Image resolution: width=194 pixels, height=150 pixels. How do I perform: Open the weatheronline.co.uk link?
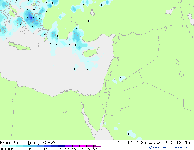tap(168, 147)
